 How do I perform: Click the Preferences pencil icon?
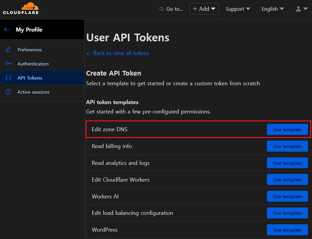8,49
